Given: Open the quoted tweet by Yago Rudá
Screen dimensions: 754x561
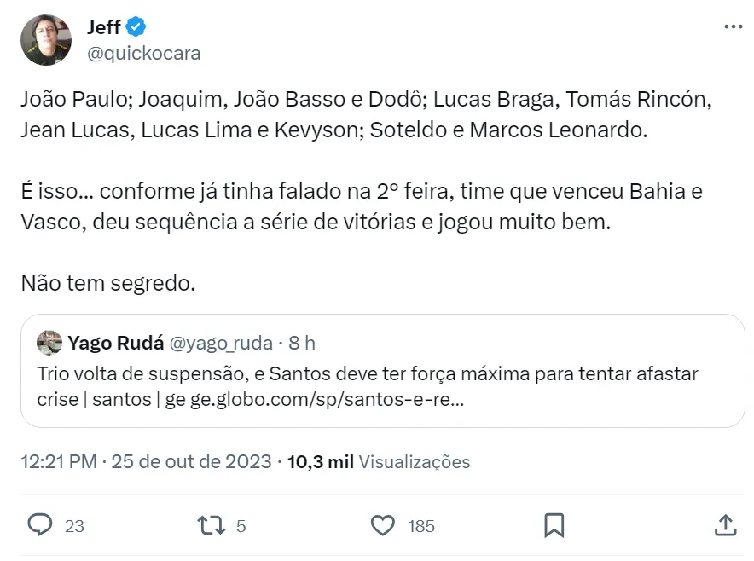Looking at the screenshot, I should (x=382, y=384).
